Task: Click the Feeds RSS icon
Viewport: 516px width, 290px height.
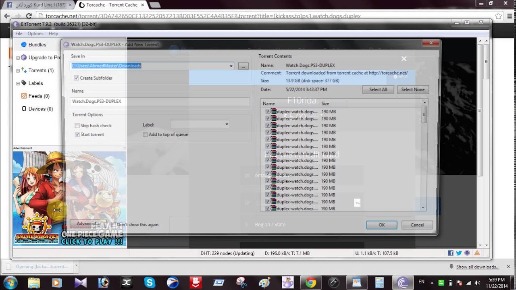Action: click(x=24, y=96)
